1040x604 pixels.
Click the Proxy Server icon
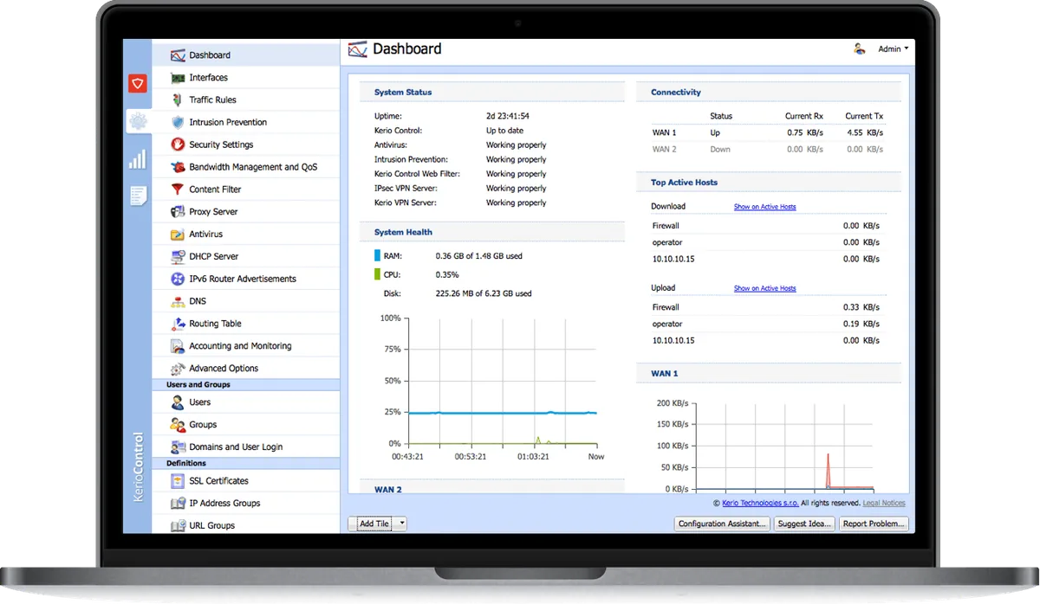tap(178, 212)
